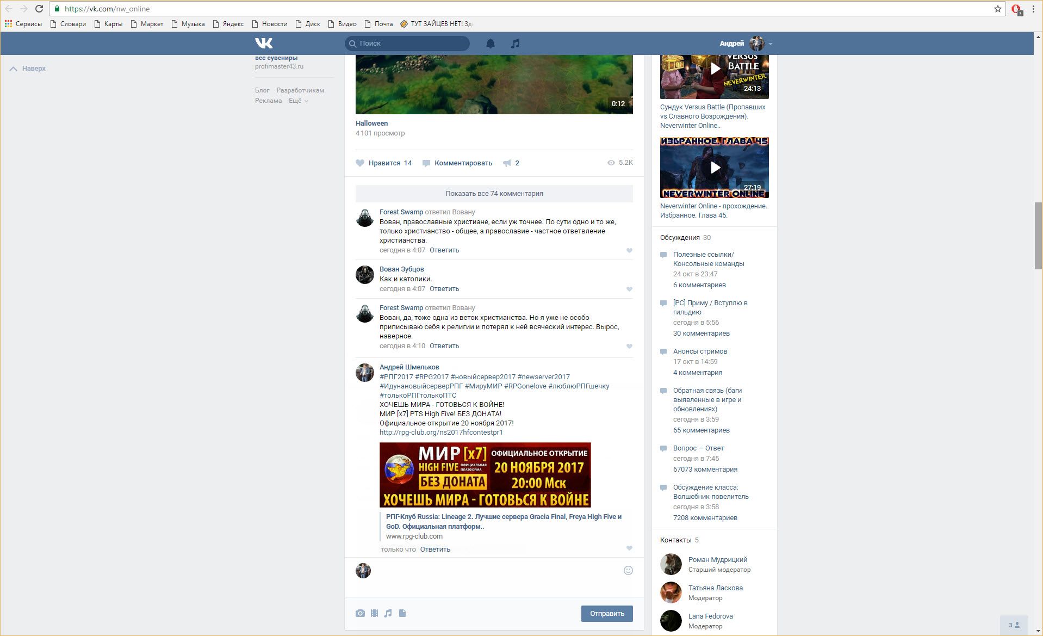The width and height of the screenshot is (1043, 636).
Task: Click the VK logo in header
Action: 264,44
